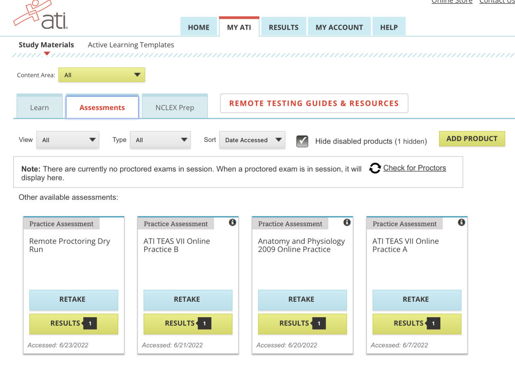Retake ATI TEAS VII Online Practice A
Viewport: 515px width, 380px height.
point(417,300)
